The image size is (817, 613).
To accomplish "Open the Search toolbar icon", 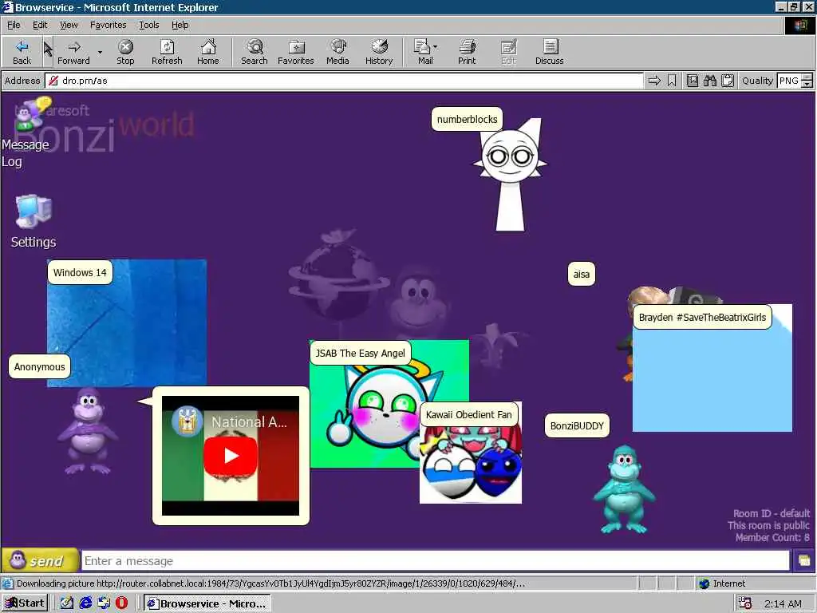I will click(255, 52).
